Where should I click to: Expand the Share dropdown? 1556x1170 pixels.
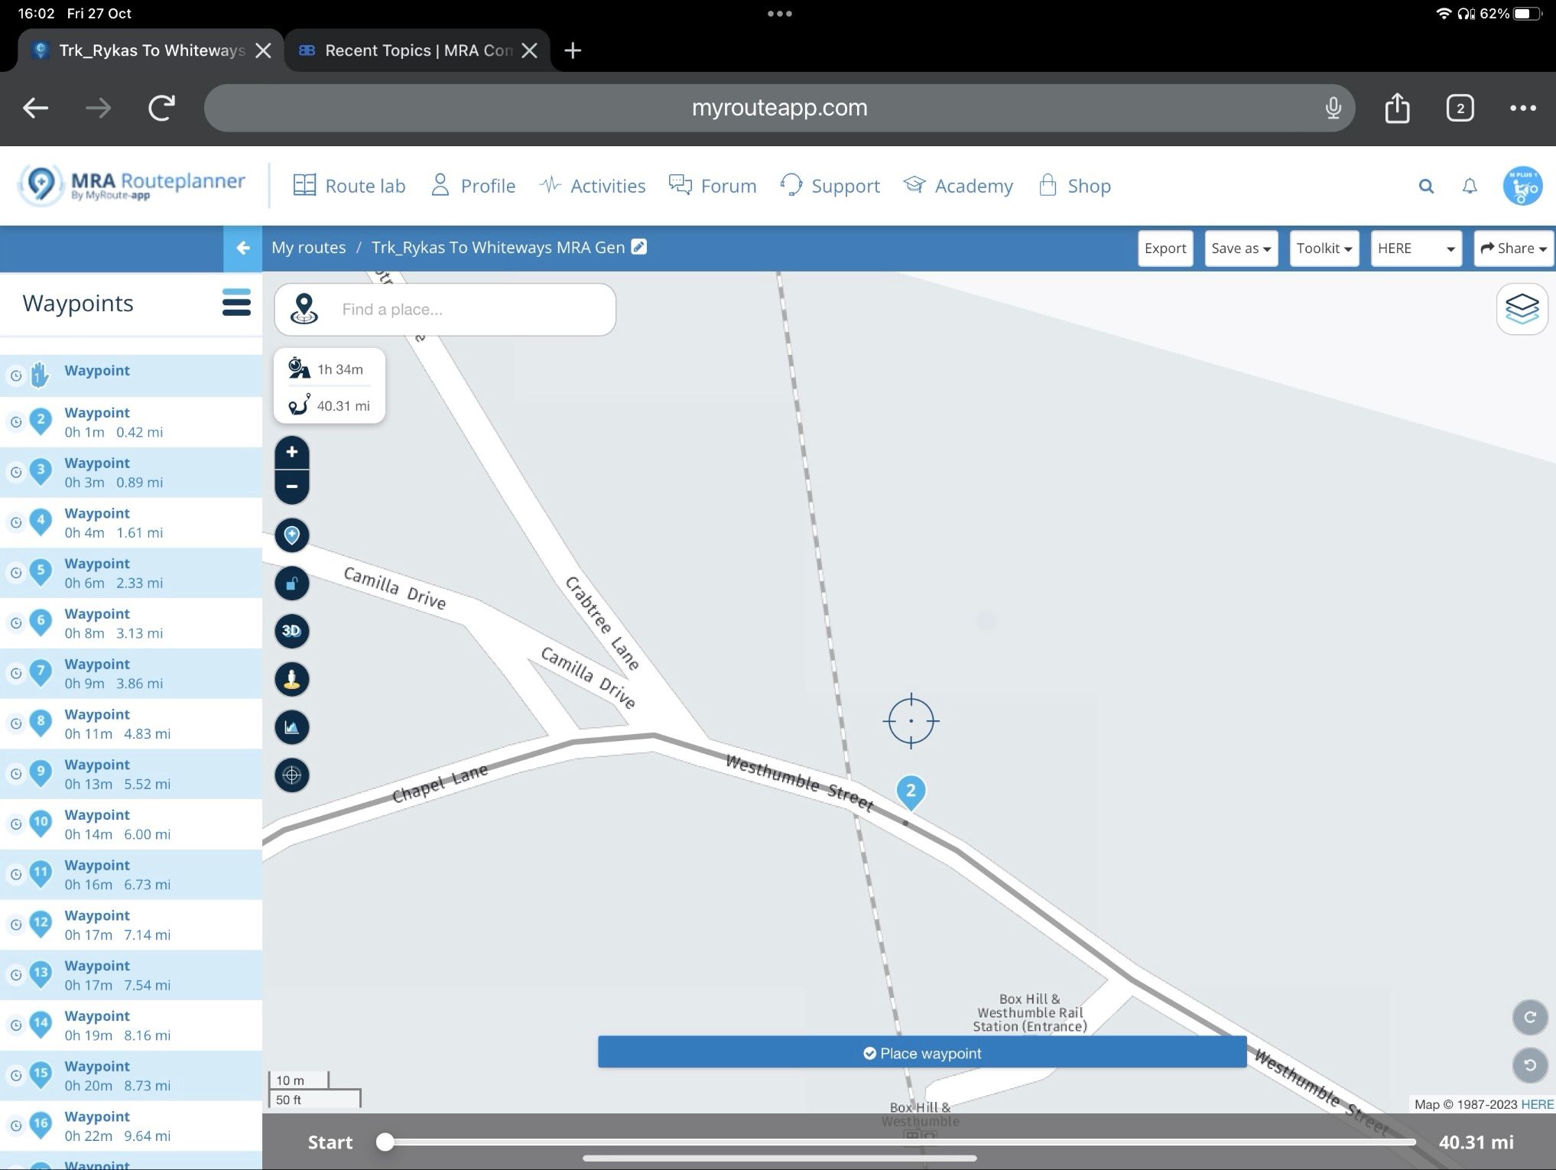click(x=1514, y=249)
